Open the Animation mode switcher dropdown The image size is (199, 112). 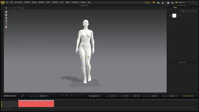187,2
